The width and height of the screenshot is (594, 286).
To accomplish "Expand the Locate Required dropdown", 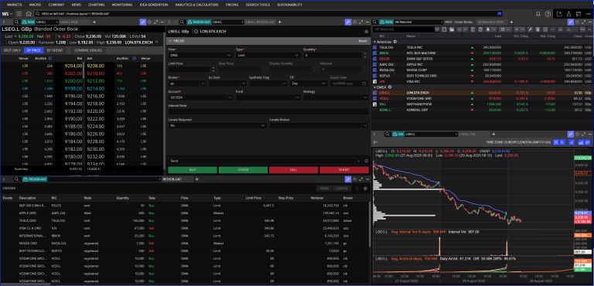I will coord(217,125).
